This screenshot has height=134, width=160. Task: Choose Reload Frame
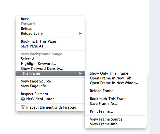tap(101, 91)
